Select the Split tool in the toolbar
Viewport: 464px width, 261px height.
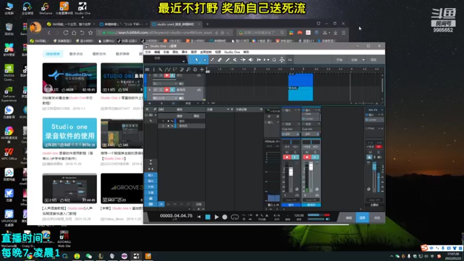click(212, 60)
